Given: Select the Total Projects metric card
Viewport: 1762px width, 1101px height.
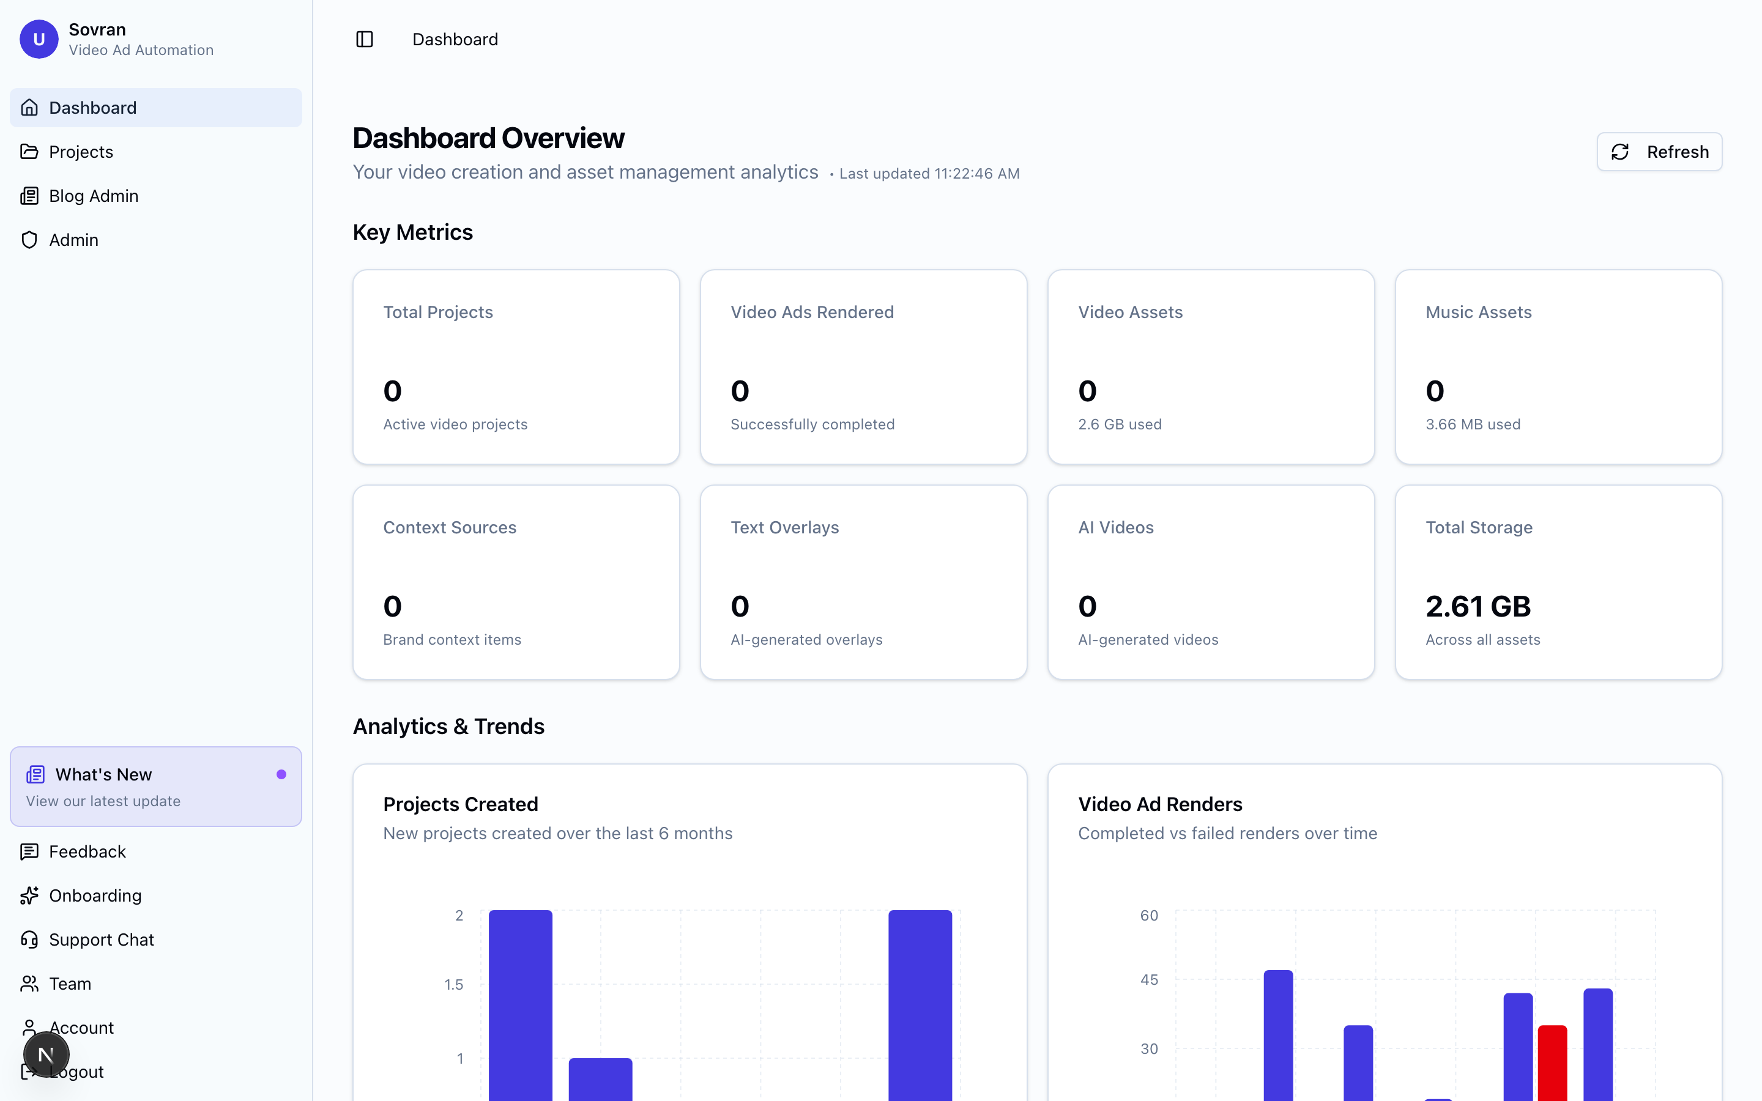Looking at the screenshot, I should pos(516,367).
